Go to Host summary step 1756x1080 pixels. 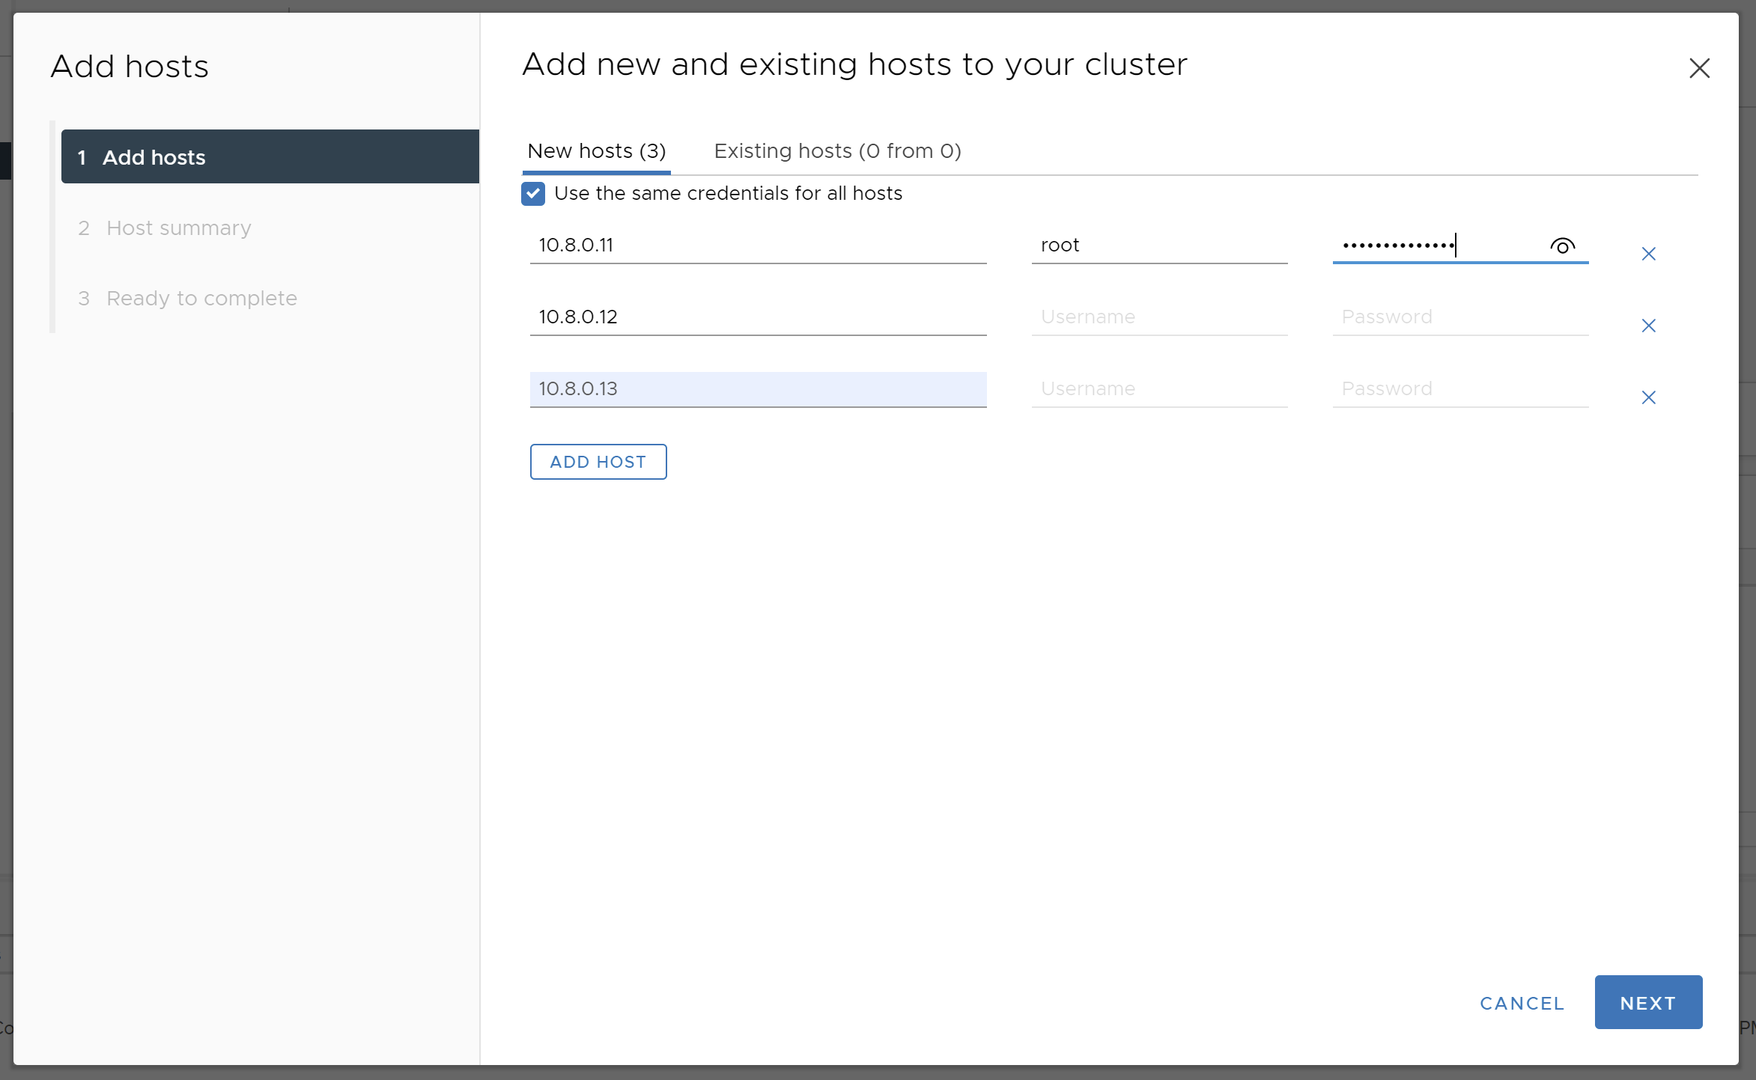178,228
